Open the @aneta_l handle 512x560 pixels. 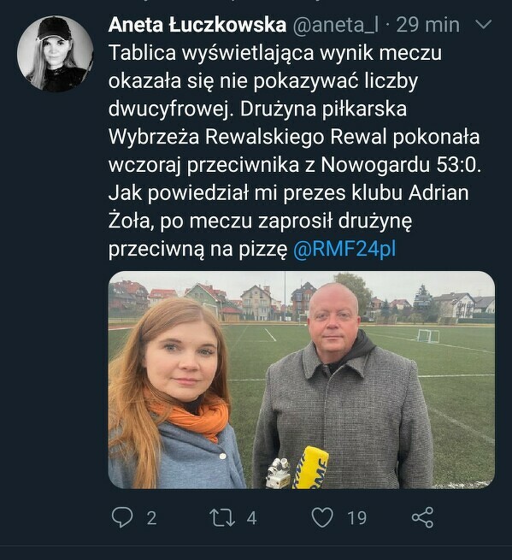tap(336, 25)
